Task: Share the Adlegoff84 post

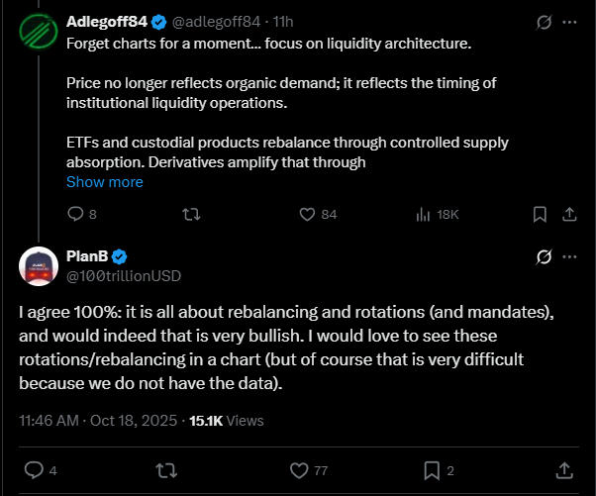Action: tap(569, 214)
